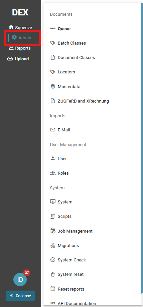Viewport: 143px width, 307px height.
Task: Click the Reports chart icon
Action: coord(11,48)
